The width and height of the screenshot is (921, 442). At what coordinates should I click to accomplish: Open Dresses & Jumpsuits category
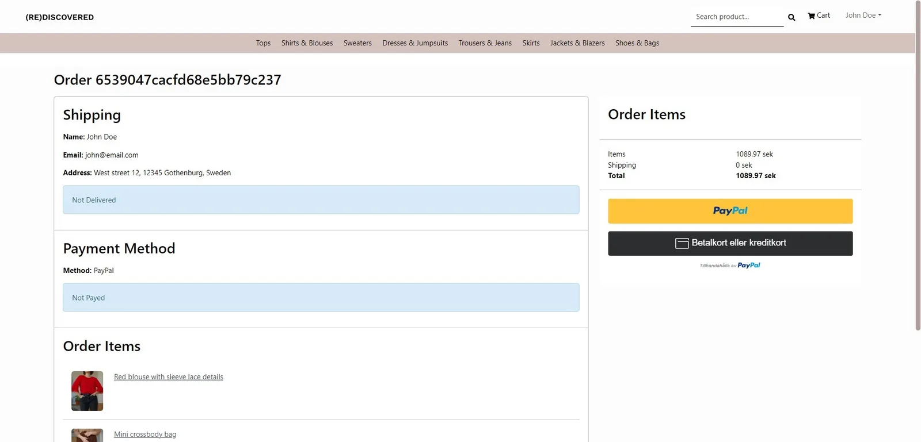(415, 43)
